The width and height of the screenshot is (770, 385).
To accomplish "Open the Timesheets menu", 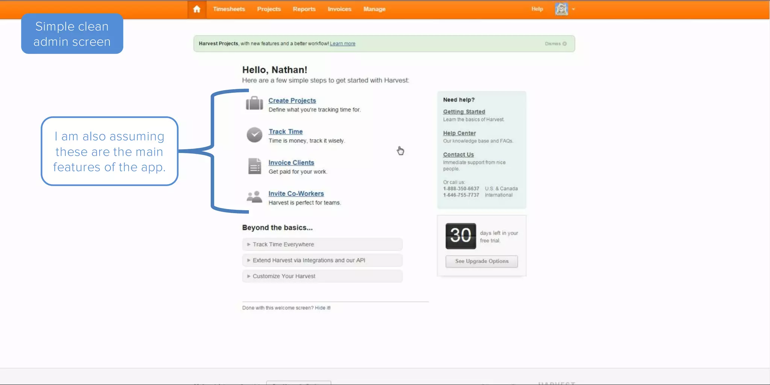I will tap(229, 9).
